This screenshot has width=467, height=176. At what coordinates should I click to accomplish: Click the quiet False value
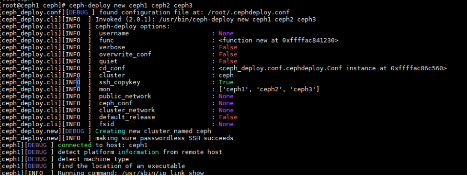tap(228, 61)
